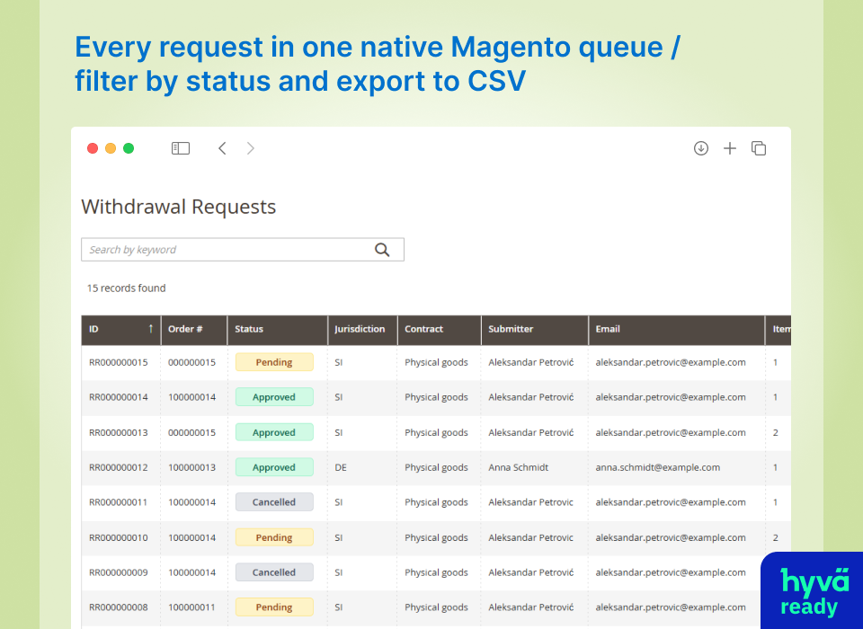Screen dimensions: 863x629
Task: Click Approved badge for RR000000013
Action: [274, 432]
